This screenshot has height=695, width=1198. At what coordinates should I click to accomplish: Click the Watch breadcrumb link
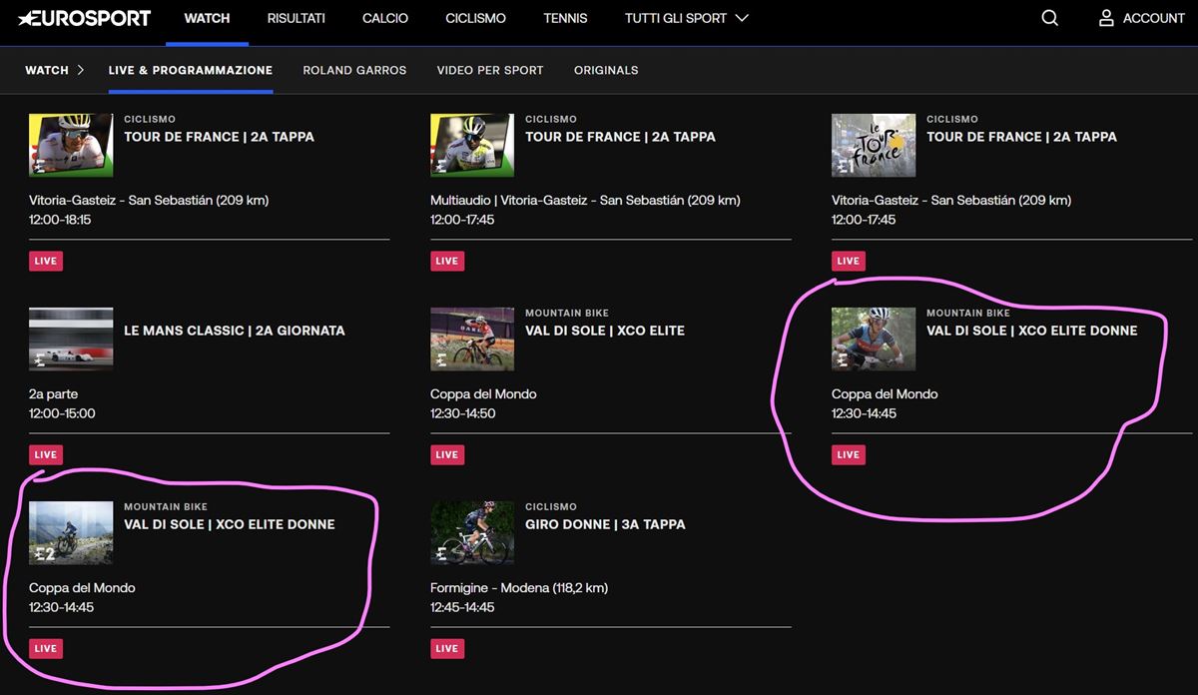click(47, 70)
